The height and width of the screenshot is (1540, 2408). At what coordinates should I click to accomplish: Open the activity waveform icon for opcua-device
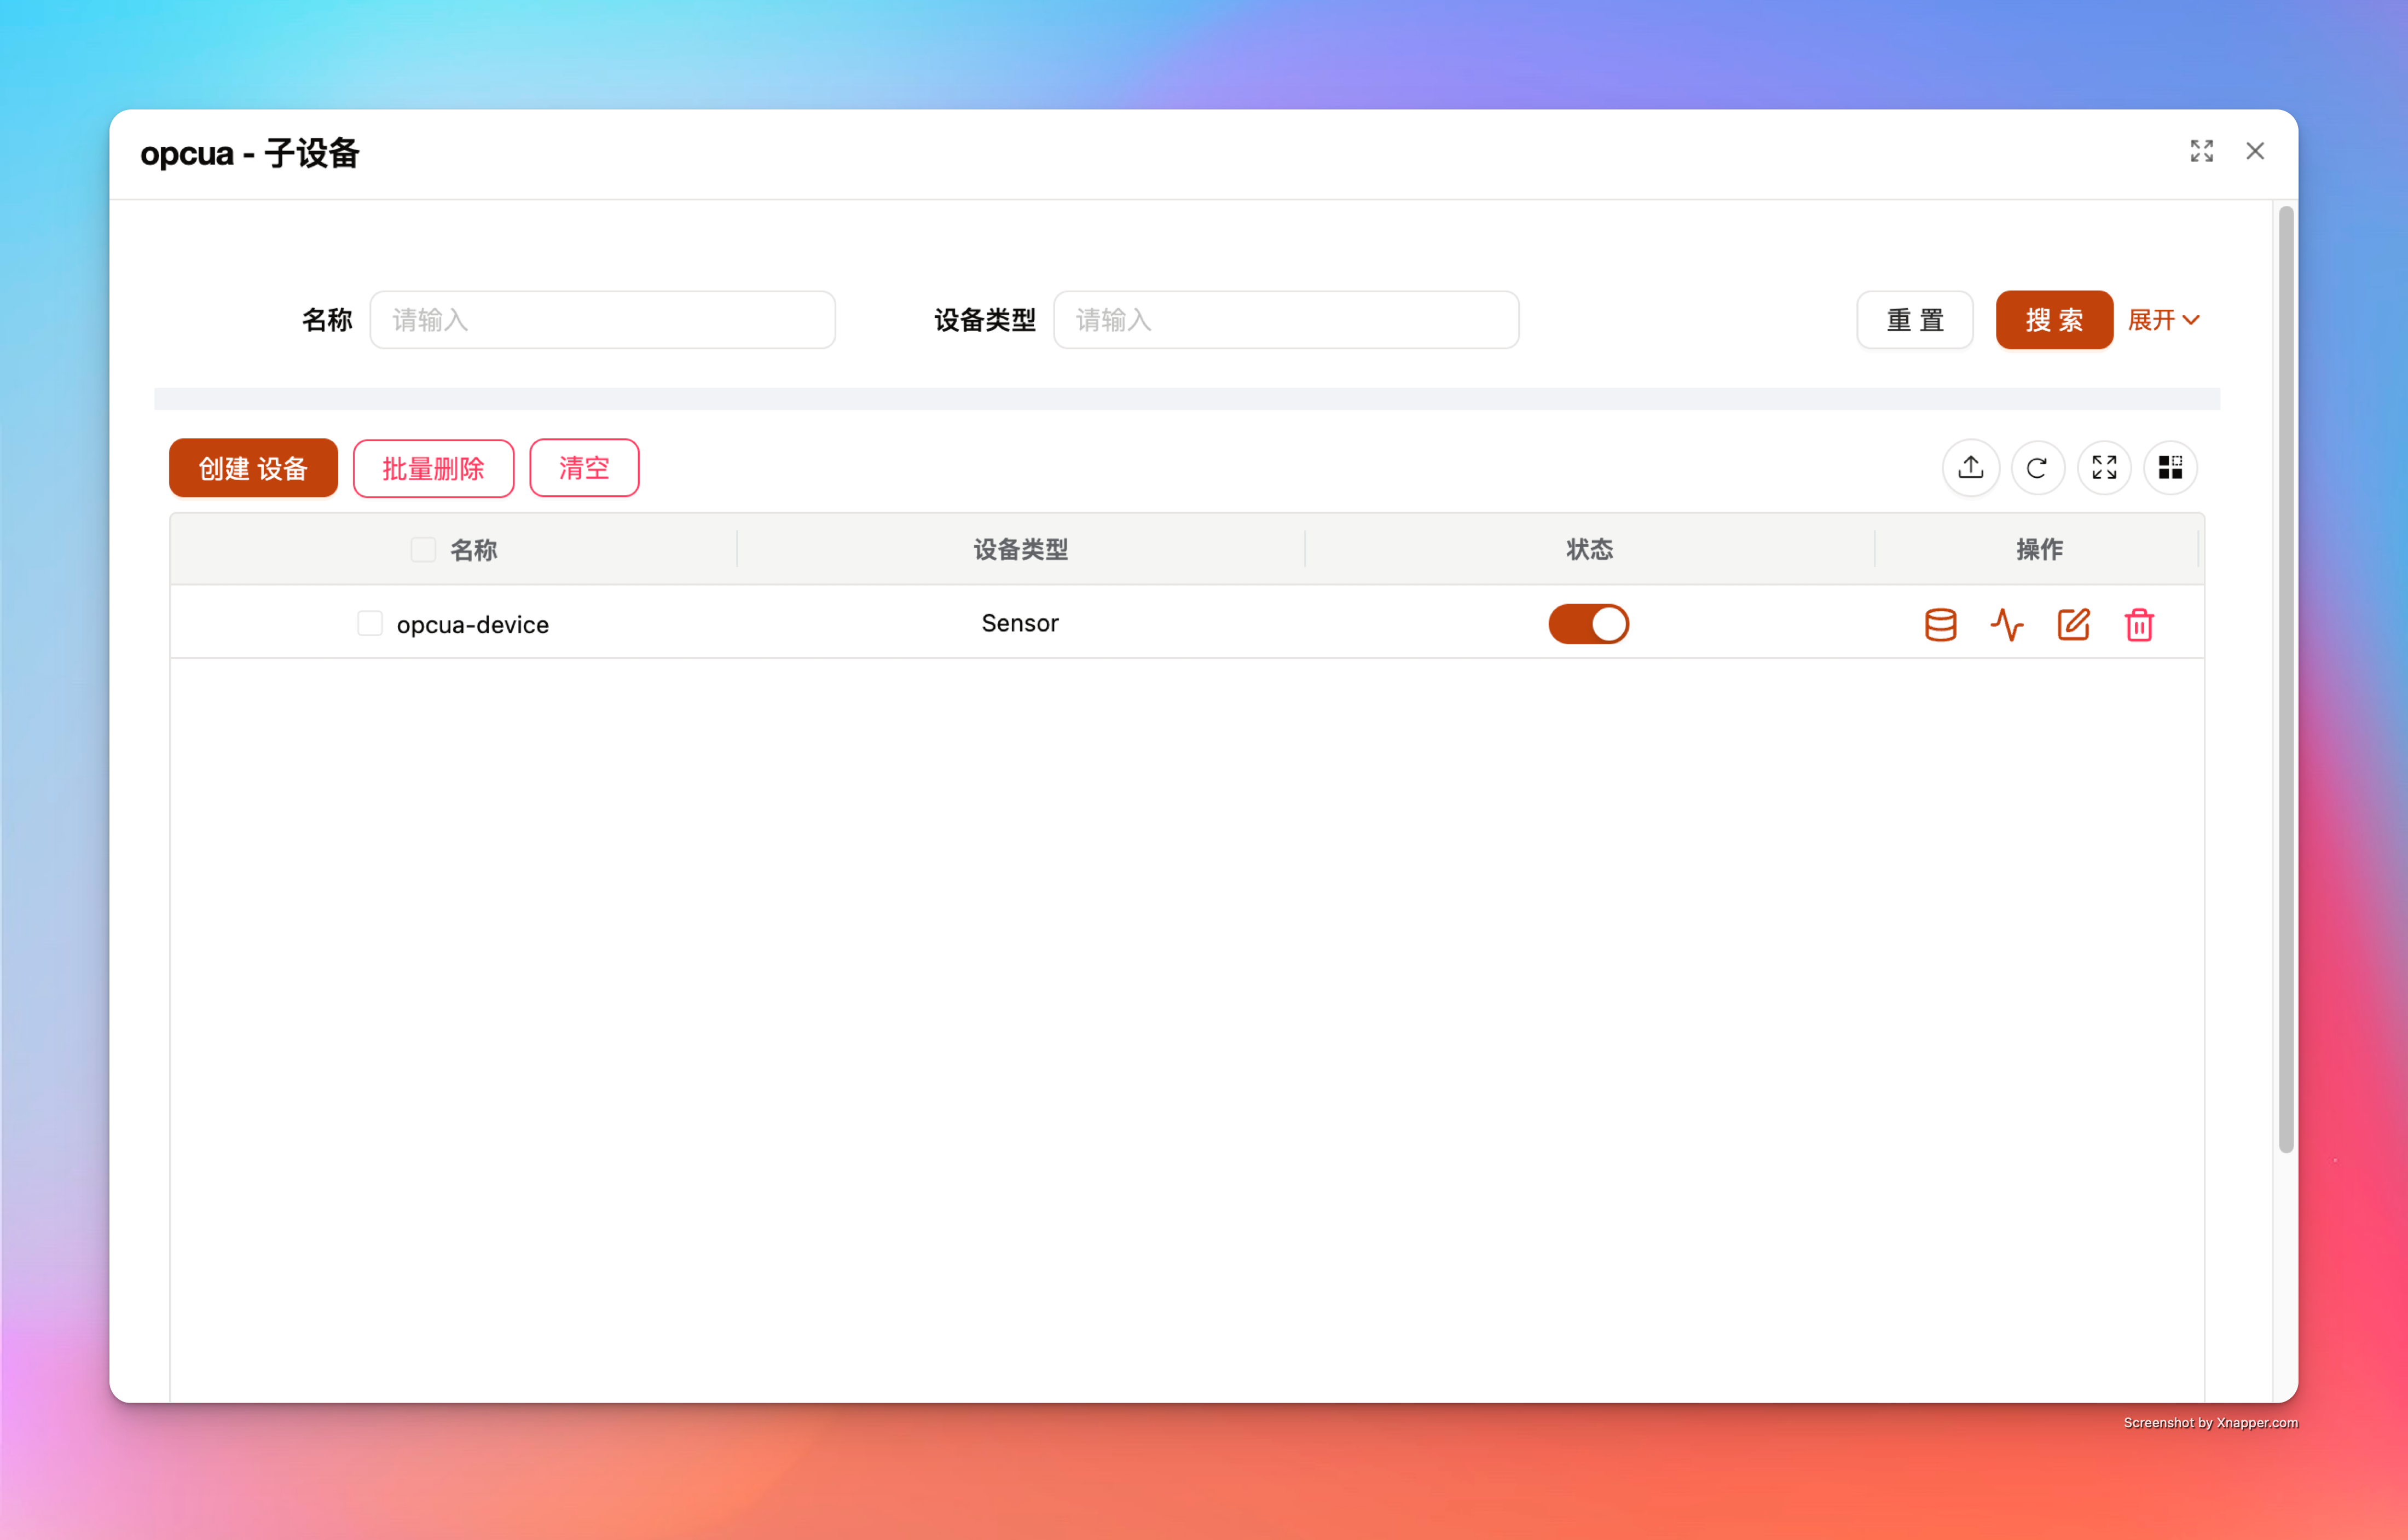2006,624
